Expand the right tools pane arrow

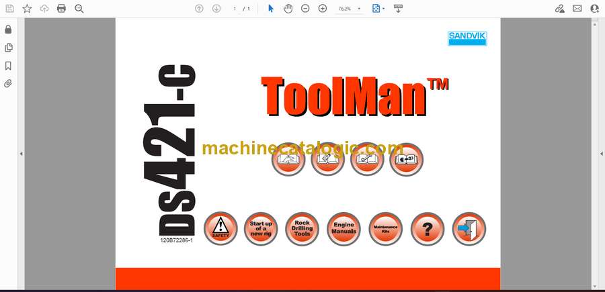coord(601,154)
